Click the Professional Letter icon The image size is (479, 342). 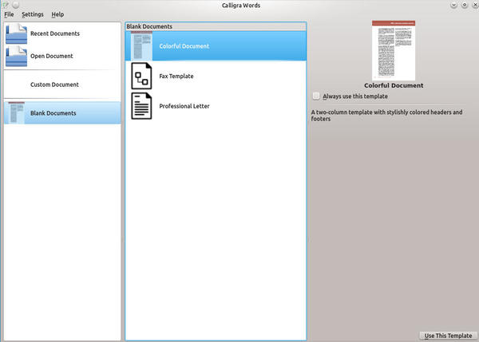pyautogui.click(x=141, y=106)
